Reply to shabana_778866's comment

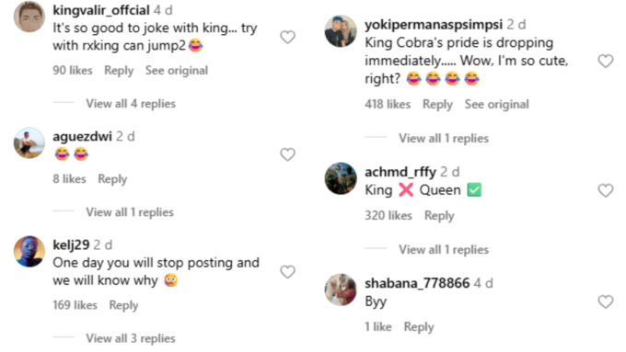(x=419, y=327)
